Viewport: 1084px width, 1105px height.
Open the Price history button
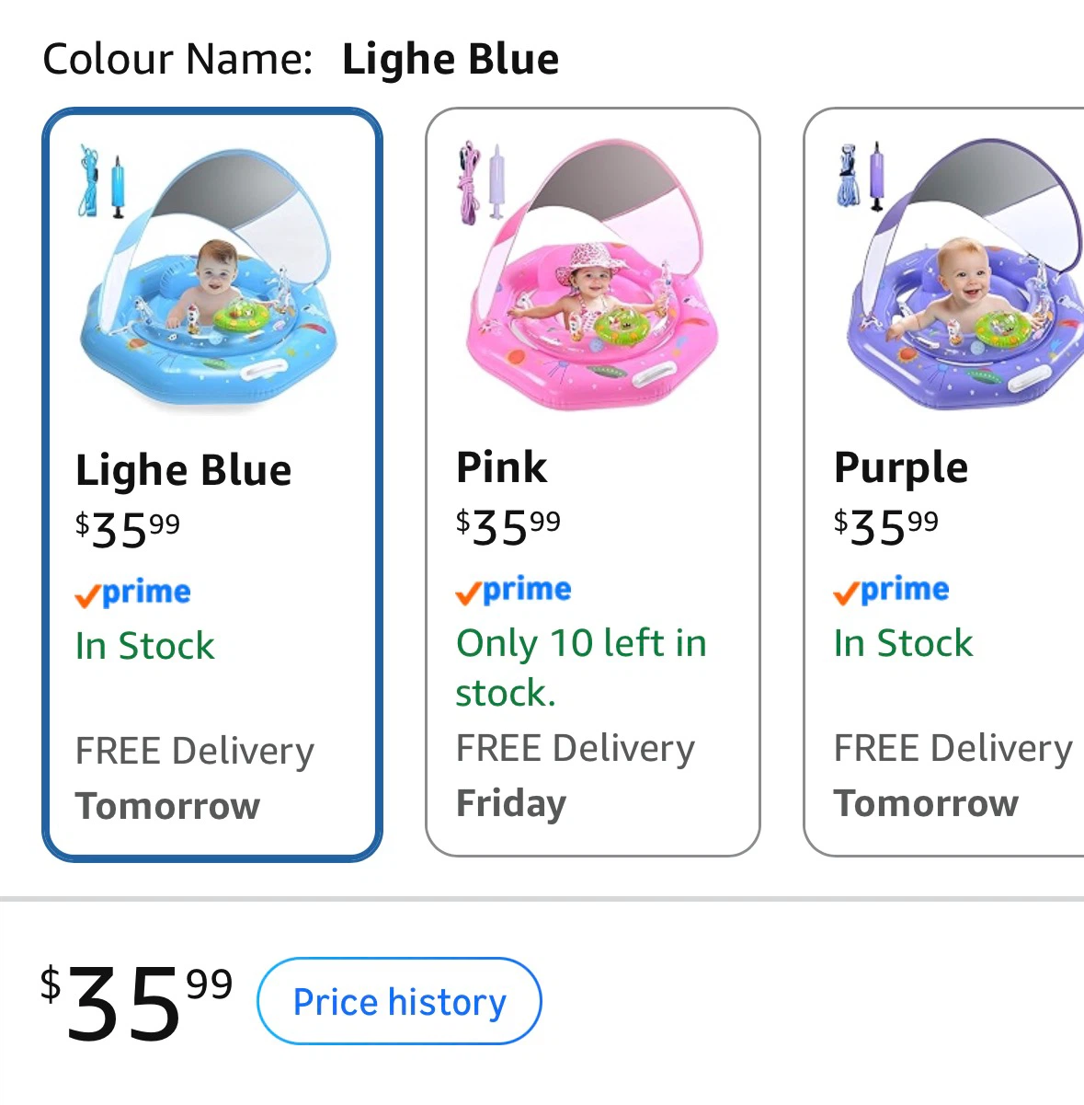click(399, 1001)
